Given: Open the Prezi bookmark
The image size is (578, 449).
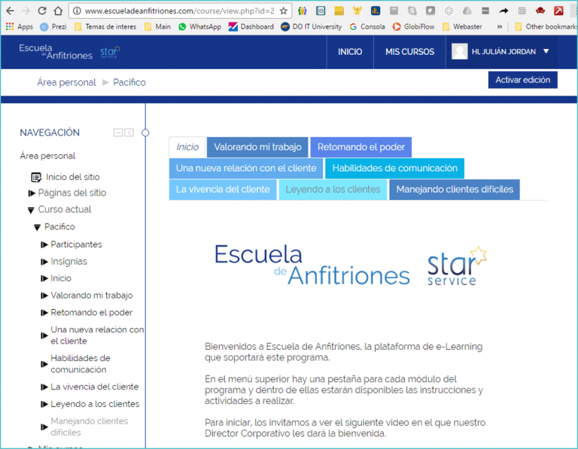Looking at the screenshot, I should tap(53, 26).
